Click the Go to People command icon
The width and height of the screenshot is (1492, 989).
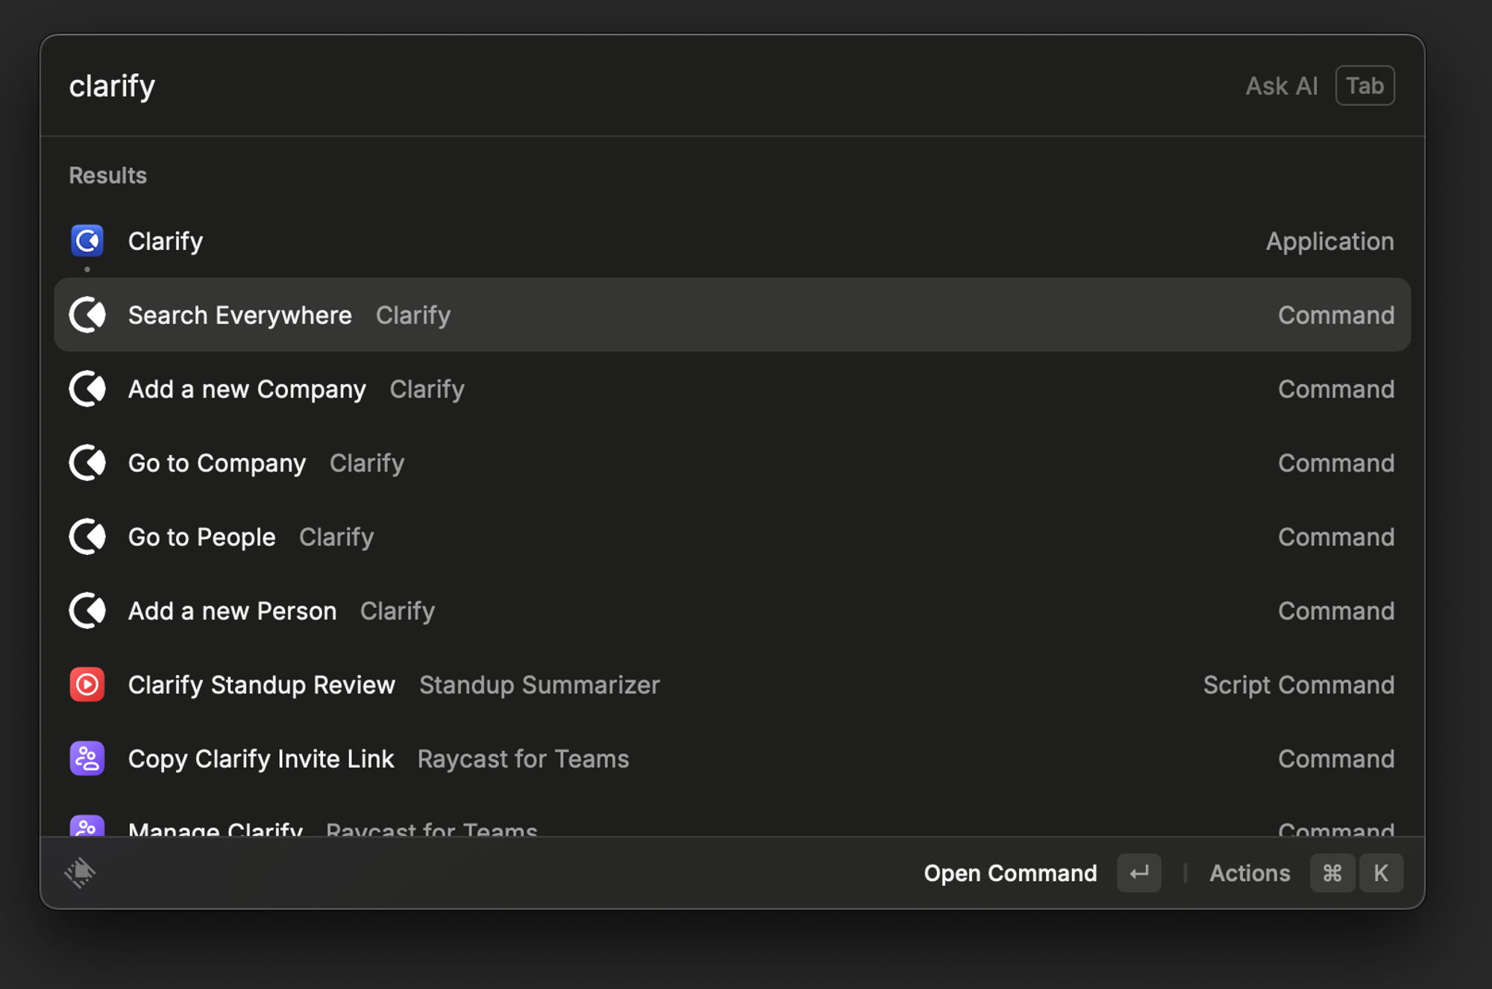point(87,537)
